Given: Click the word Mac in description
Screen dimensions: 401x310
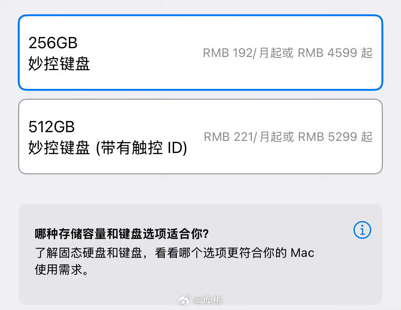Looking at the screenshot, I should [302, 253].
